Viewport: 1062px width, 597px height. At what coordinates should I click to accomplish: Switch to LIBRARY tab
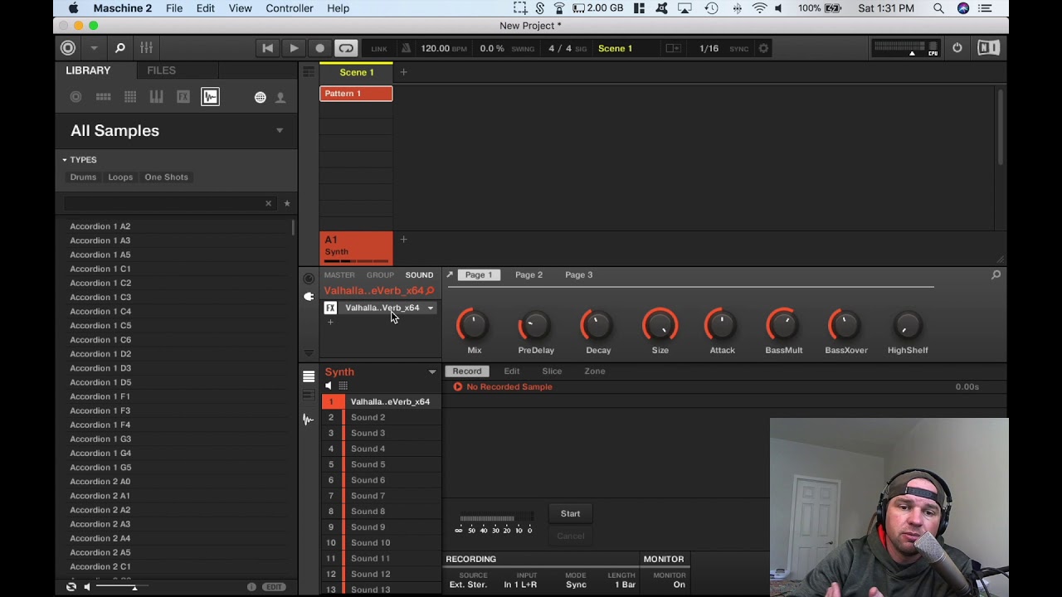[88, 70]
